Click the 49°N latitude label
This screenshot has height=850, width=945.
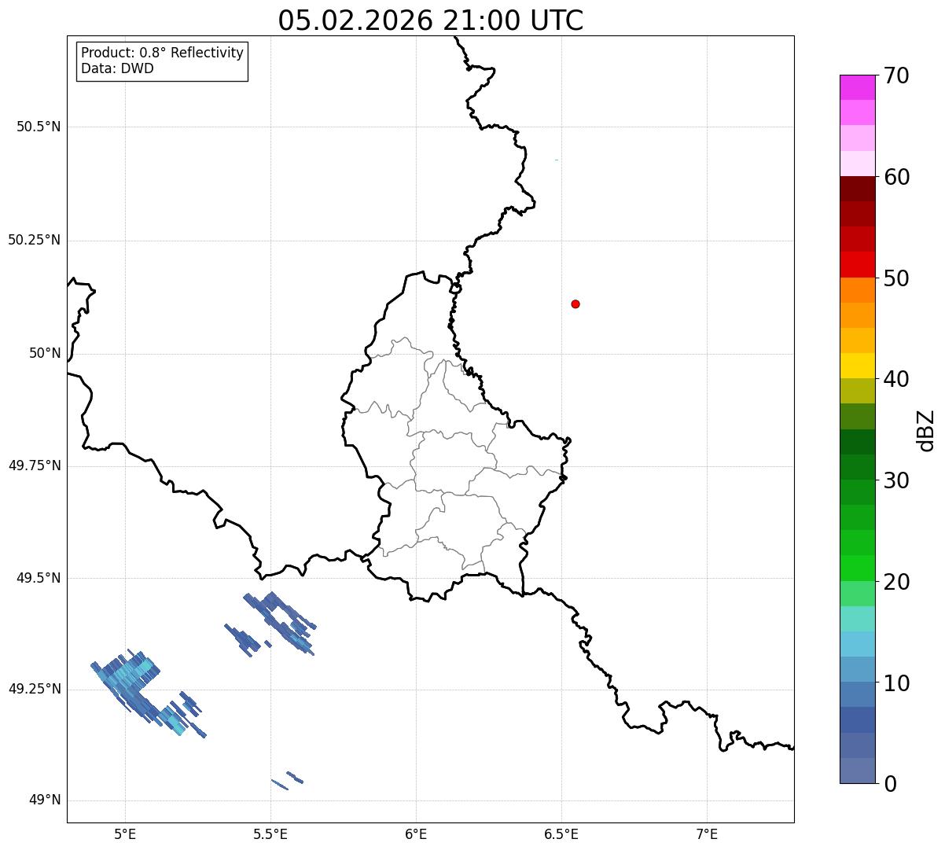[45, 800]
